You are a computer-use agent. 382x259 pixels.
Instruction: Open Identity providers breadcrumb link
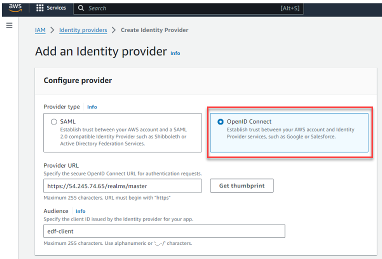pyautogui.click(x=83, y=30)
